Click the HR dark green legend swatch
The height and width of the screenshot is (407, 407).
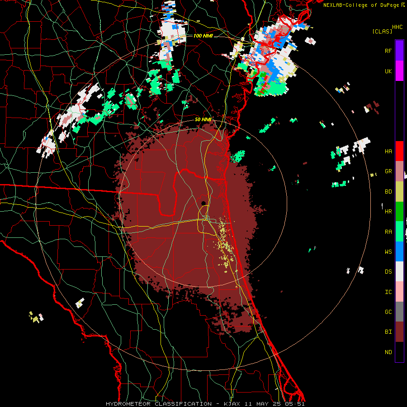pos(399,212)
